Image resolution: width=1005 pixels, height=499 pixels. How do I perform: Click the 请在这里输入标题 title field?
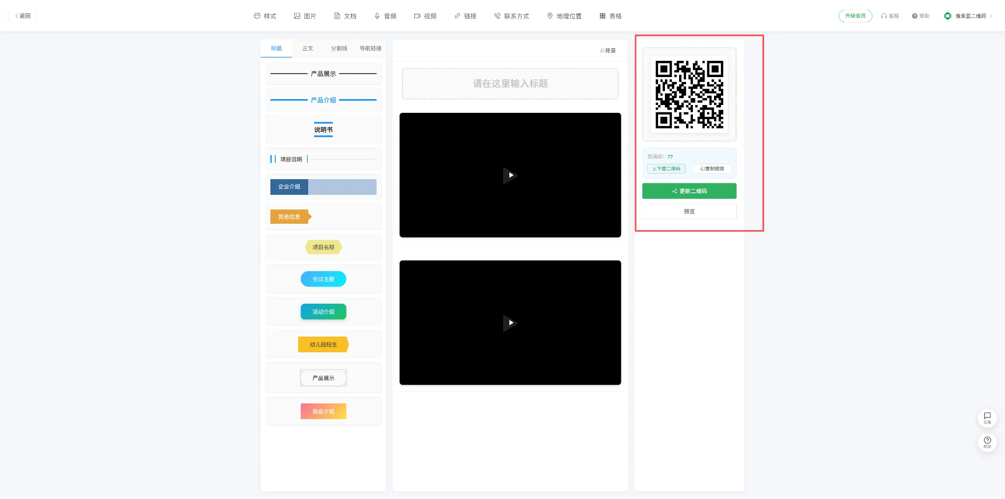(x=510, y=83)
